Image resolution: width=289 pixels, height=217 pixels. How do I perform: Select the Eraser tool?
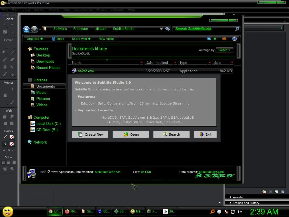pos(12,59)
